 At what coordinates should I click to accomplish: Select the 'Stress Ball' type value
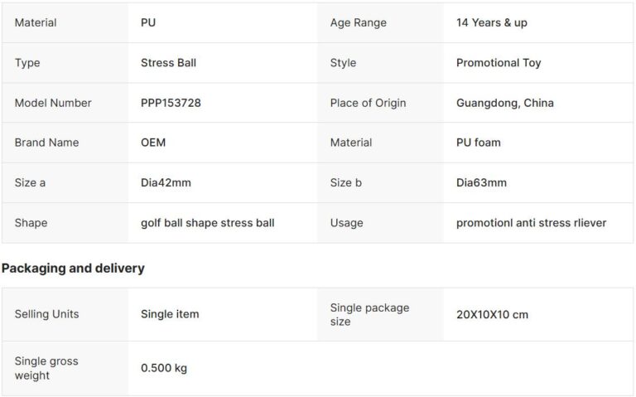tap(168, 63)
